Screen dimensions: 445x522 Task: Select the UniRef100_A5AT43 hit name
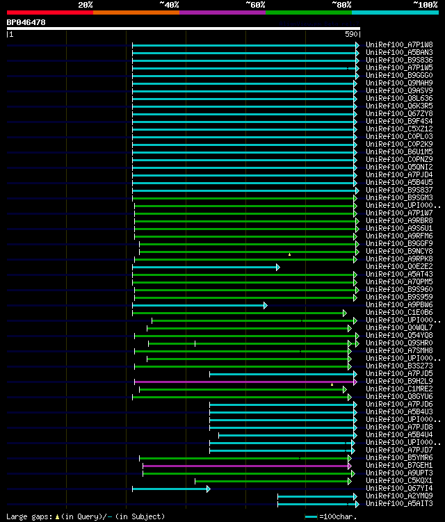coord(399,275)
